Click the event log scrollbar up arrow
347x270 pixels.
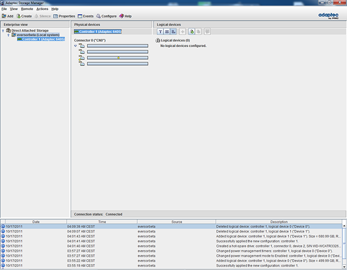[x=344, y=226]
